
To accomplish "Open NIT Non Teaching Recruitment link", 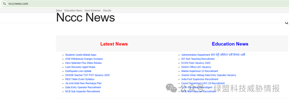I will point(198,59).
